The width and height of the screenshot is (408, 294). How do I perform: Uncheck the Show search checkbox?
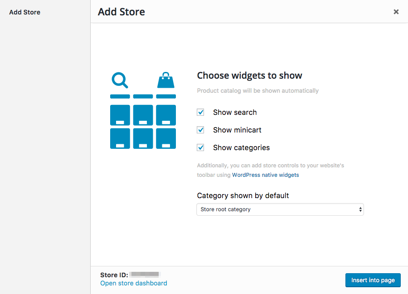coord(200,112)
